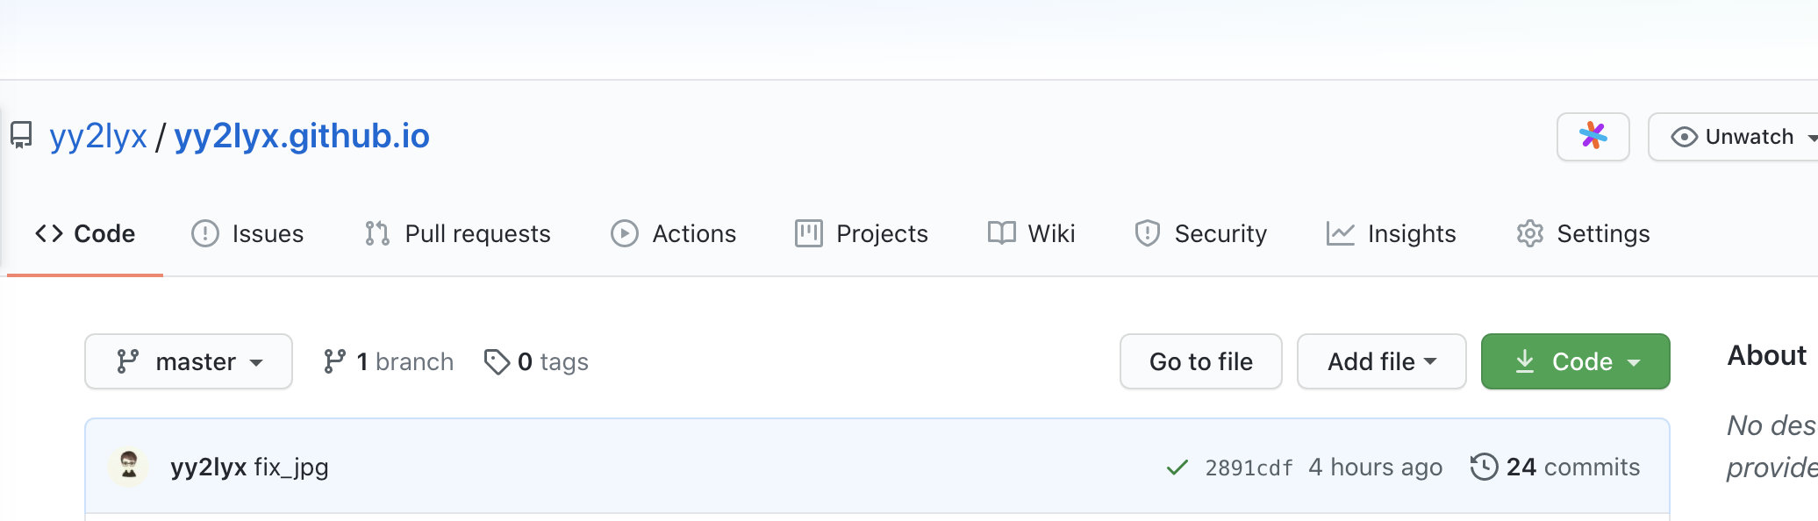Open the fix_jpg commit message
Image resolution: width=1818 pixels, height=521 pixels.
[x=291, y=467]
